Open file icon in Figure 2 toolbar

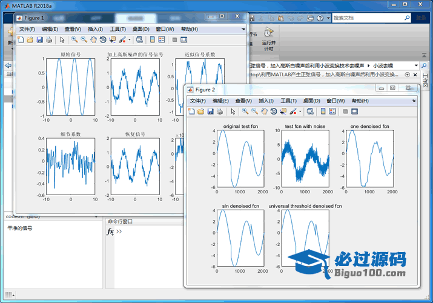tap(201, 112)
